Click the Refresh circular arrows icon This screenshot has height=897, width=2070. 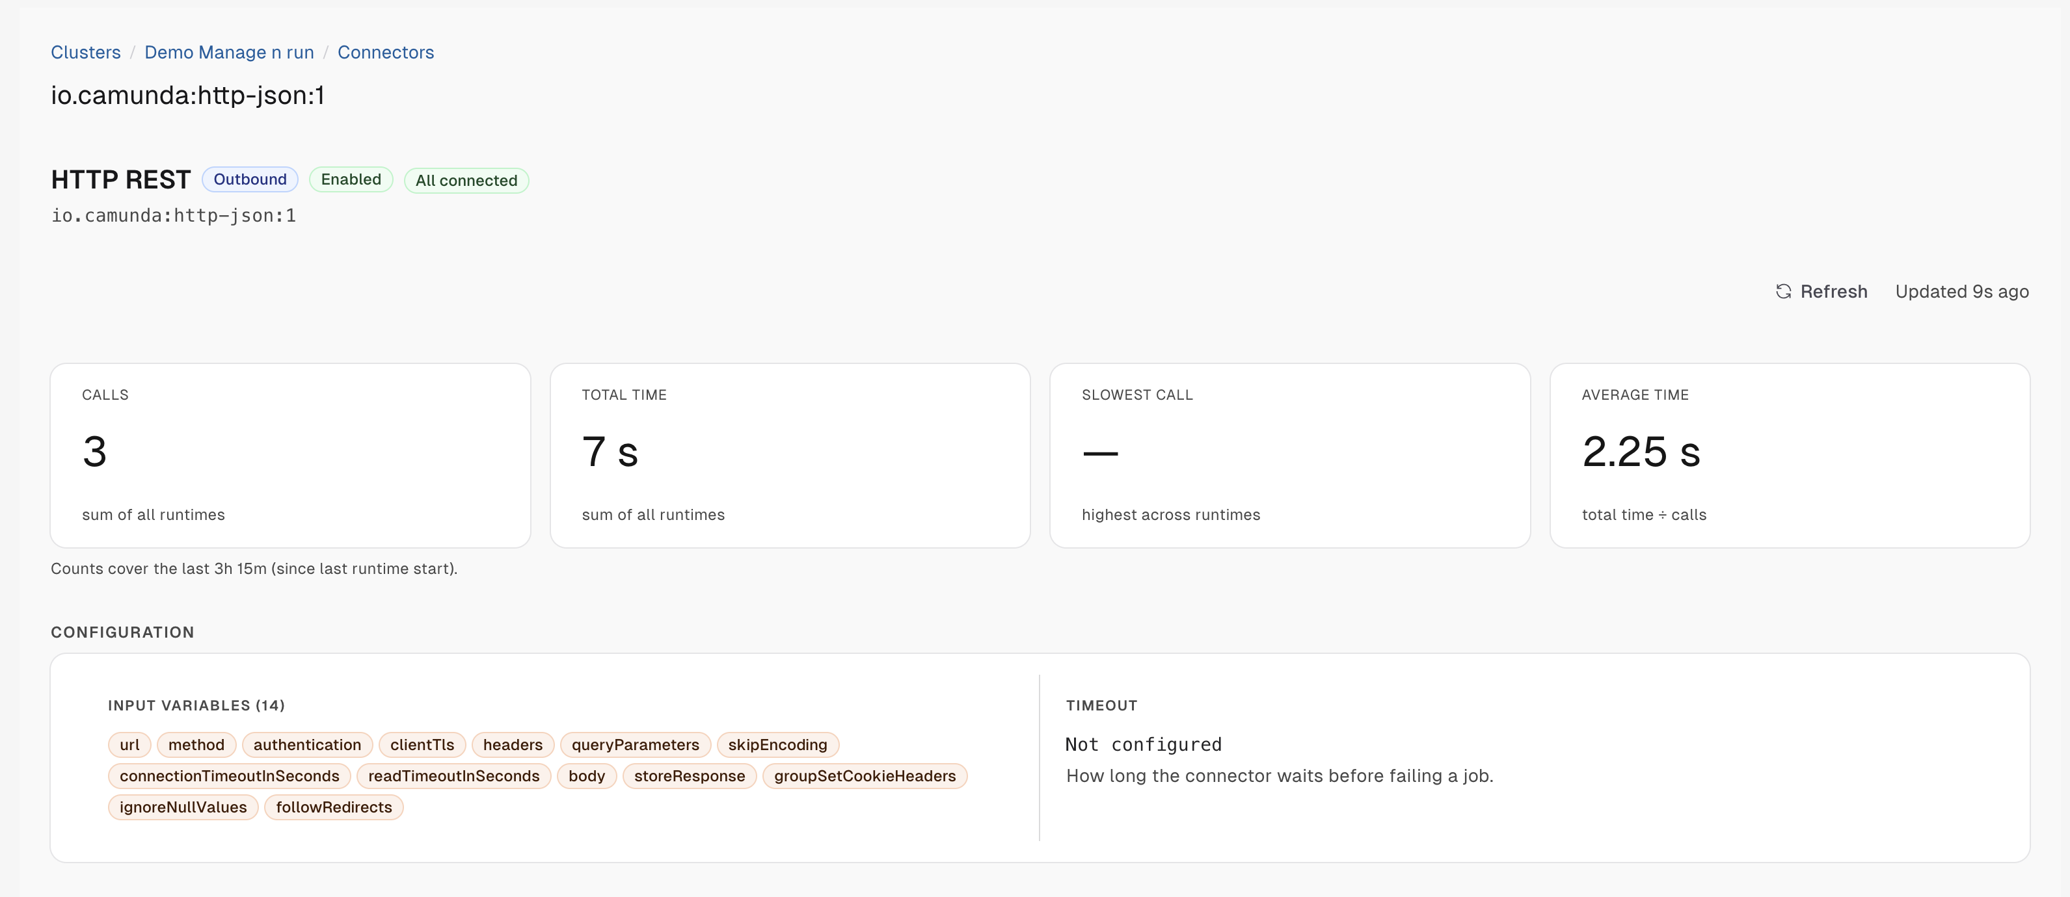(1783, 291)
